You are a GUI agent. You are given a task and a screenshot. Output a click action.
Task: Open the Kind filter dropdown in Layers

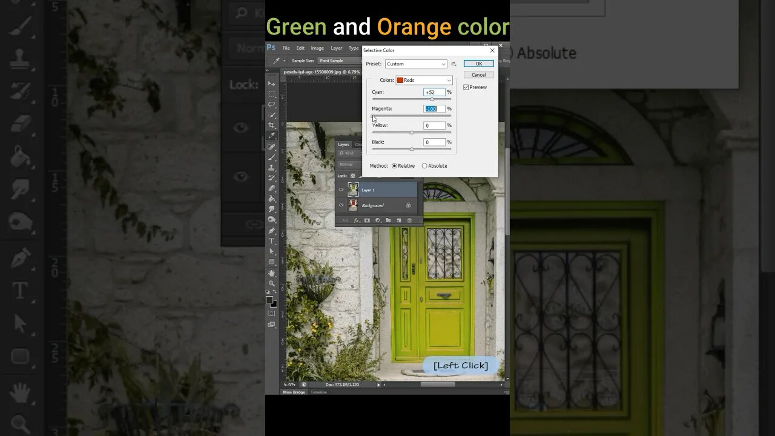349,153
